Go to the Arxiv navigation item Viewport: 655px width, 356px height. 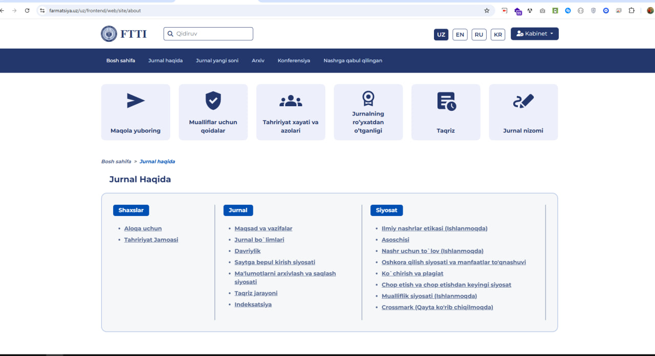coord(258,61)
